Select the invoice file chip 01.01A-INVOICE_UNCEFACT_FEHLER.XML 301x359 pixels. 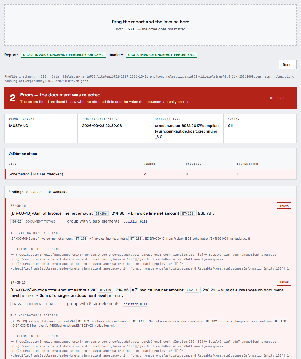(x=161, y=55)
